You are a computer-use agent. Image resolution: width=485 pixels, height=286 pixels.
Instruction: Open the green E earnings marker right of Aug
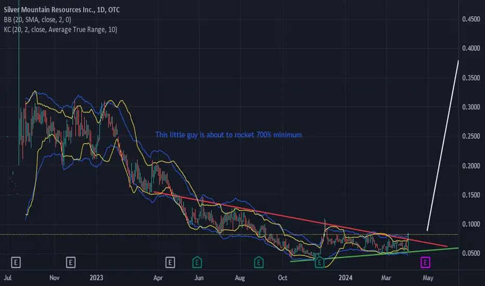(x=259, y=262)
